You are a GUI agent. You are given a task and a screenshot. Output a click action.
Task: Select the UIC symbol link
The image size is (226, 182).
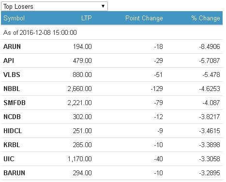[9, 159]
